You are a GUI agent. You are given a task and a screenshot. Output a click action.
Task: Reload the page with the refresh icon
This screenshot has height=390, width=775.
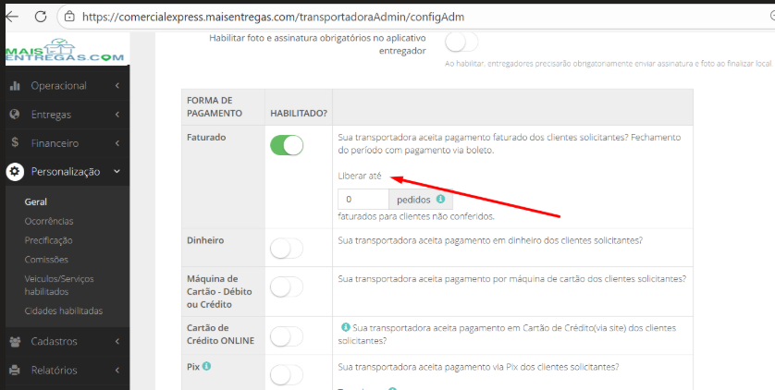pos(41,17)
